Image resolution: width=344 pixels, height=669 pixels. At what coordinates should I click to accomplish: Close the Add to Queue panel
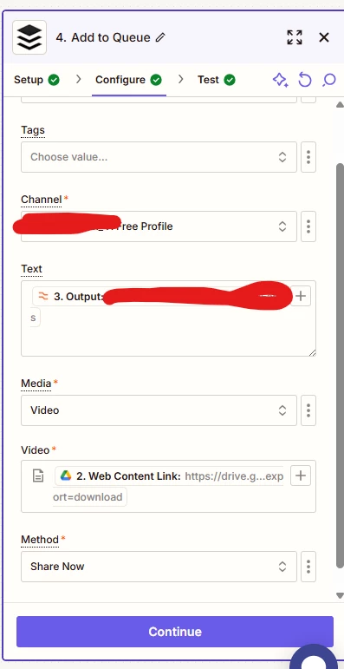324,37
